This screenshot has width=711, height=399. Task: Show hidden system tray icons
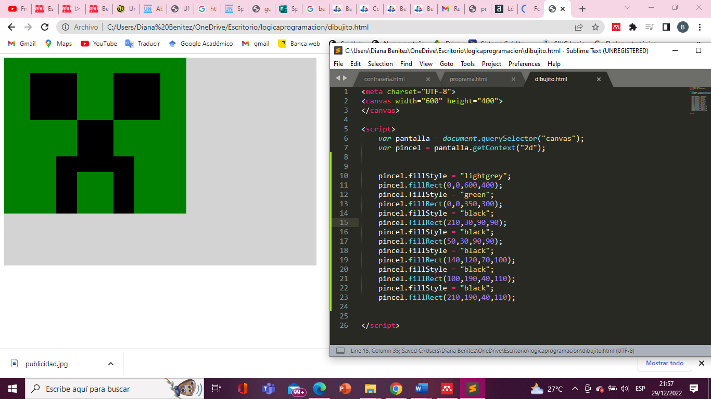pos(575,389)
